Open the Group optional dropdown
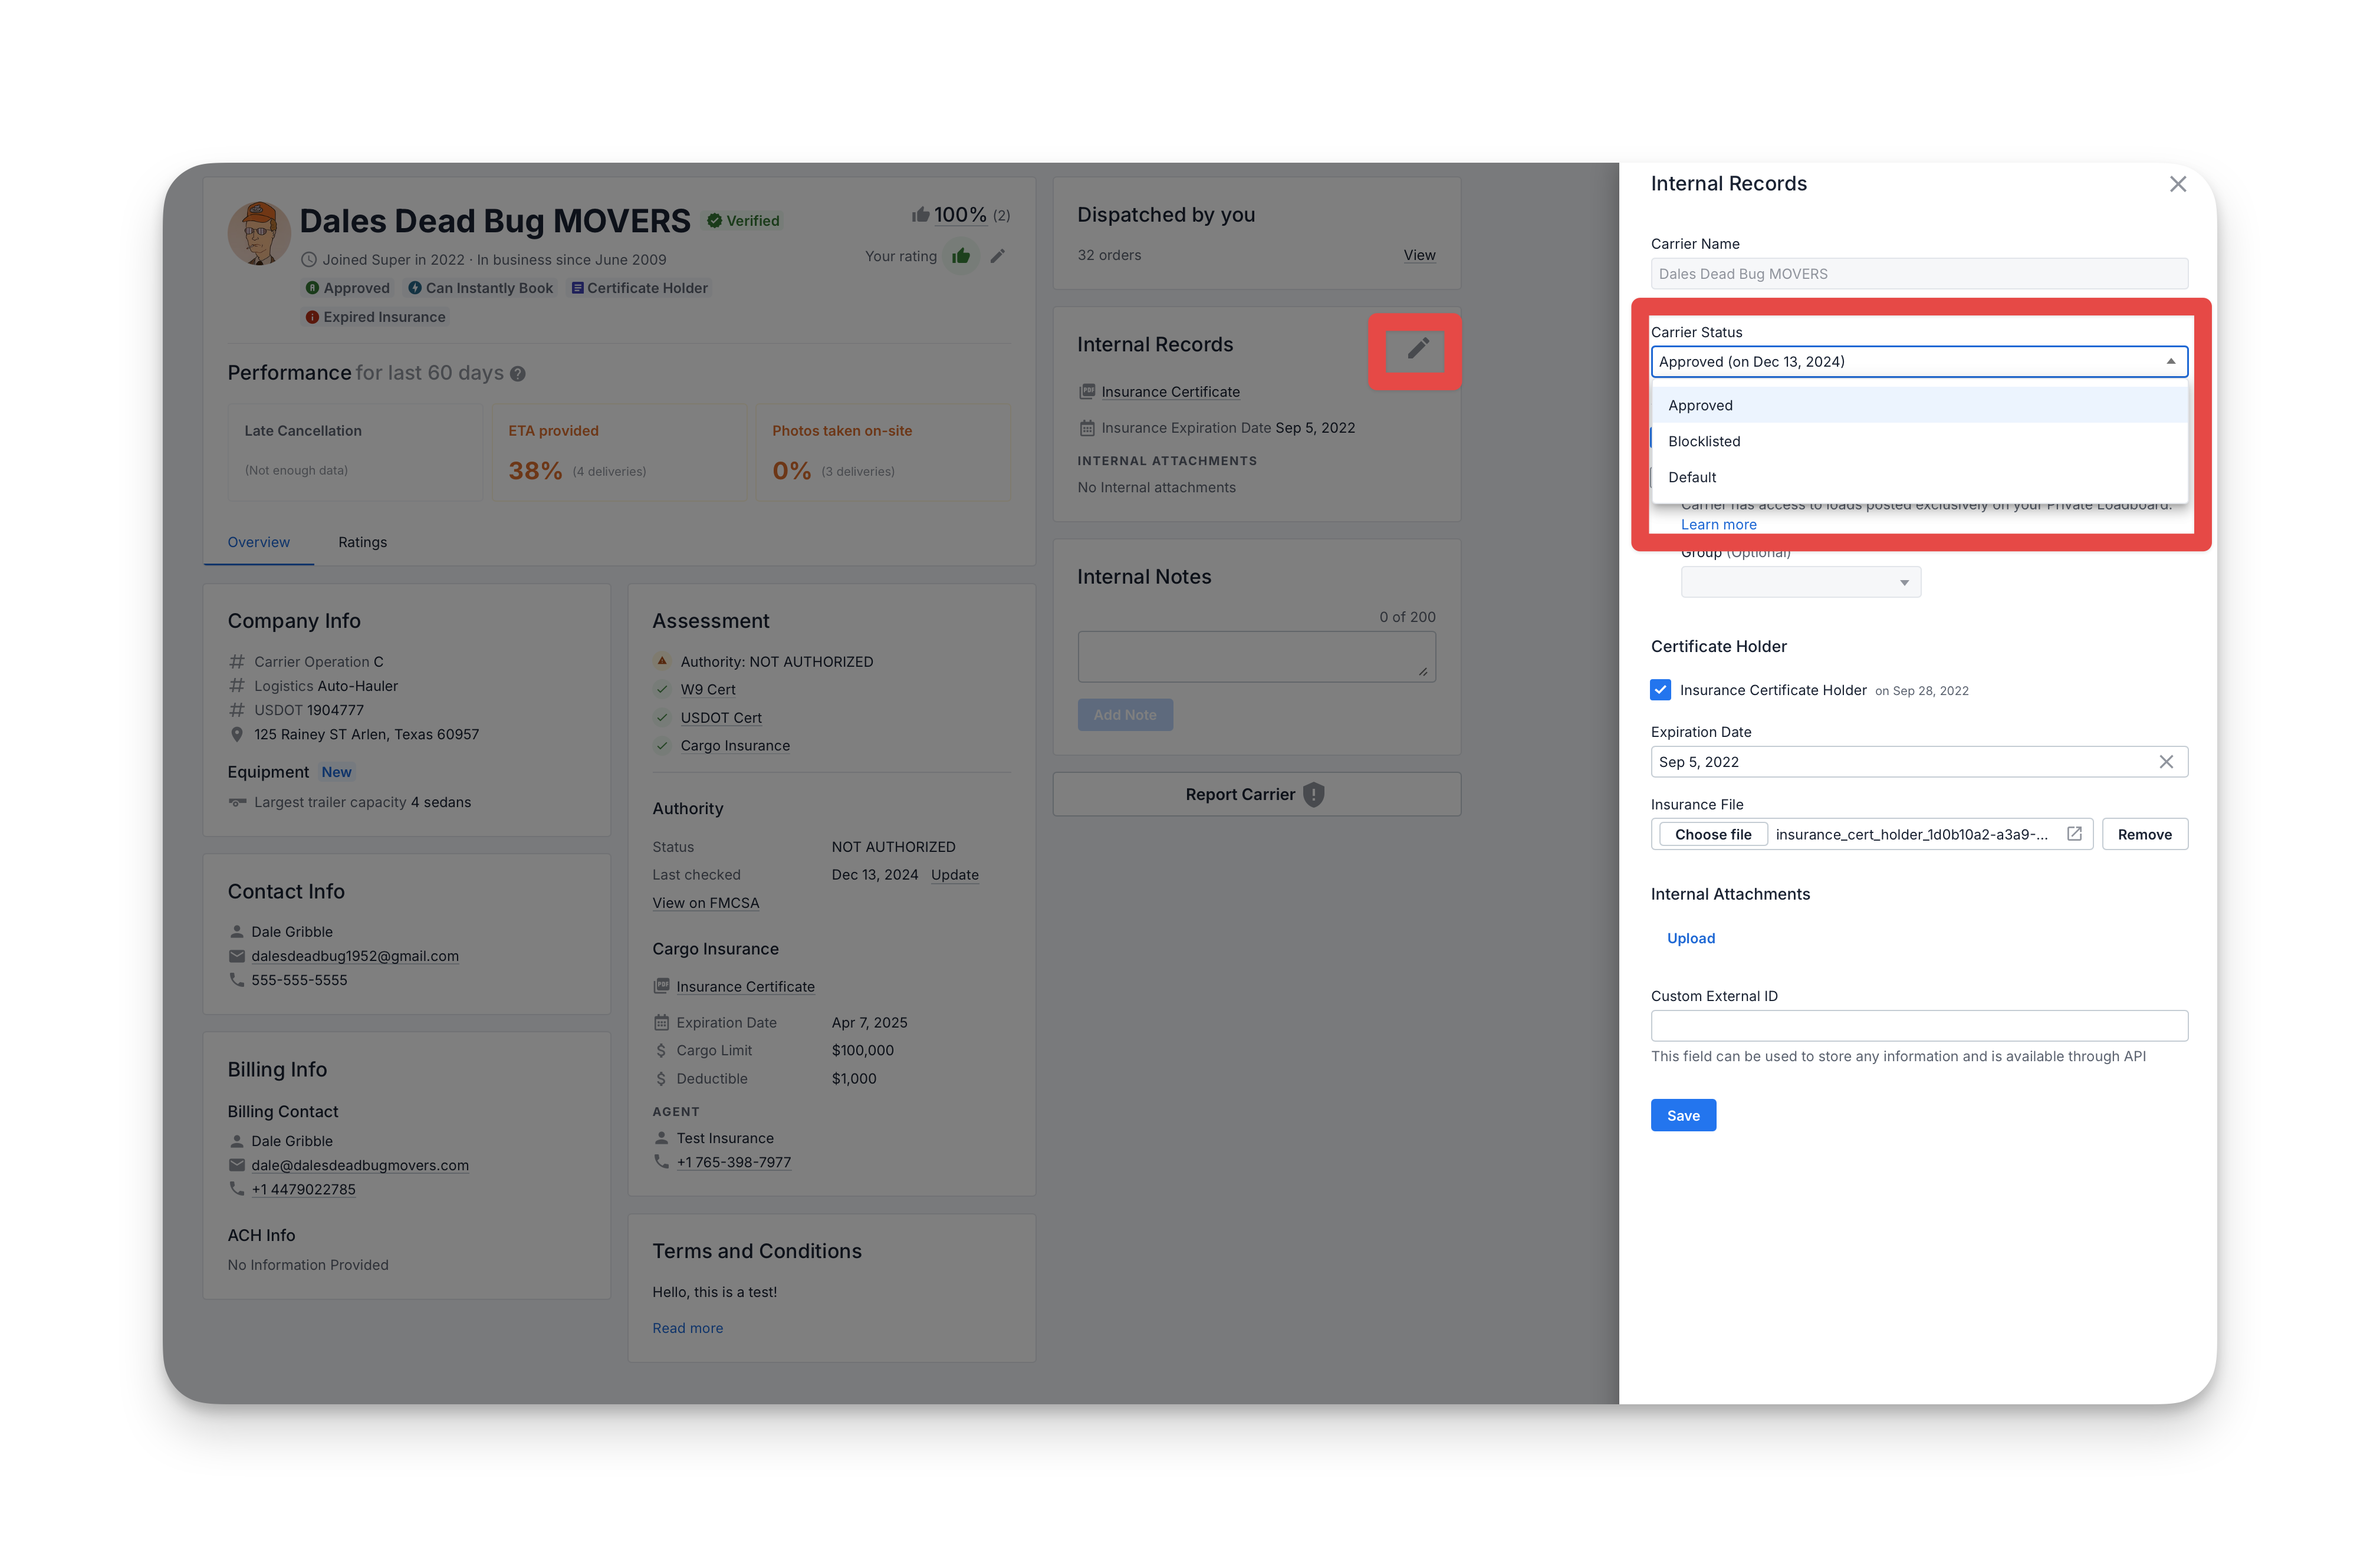The width and height of the screenshot is (2380, 1567). click(x=1800, y=582)
